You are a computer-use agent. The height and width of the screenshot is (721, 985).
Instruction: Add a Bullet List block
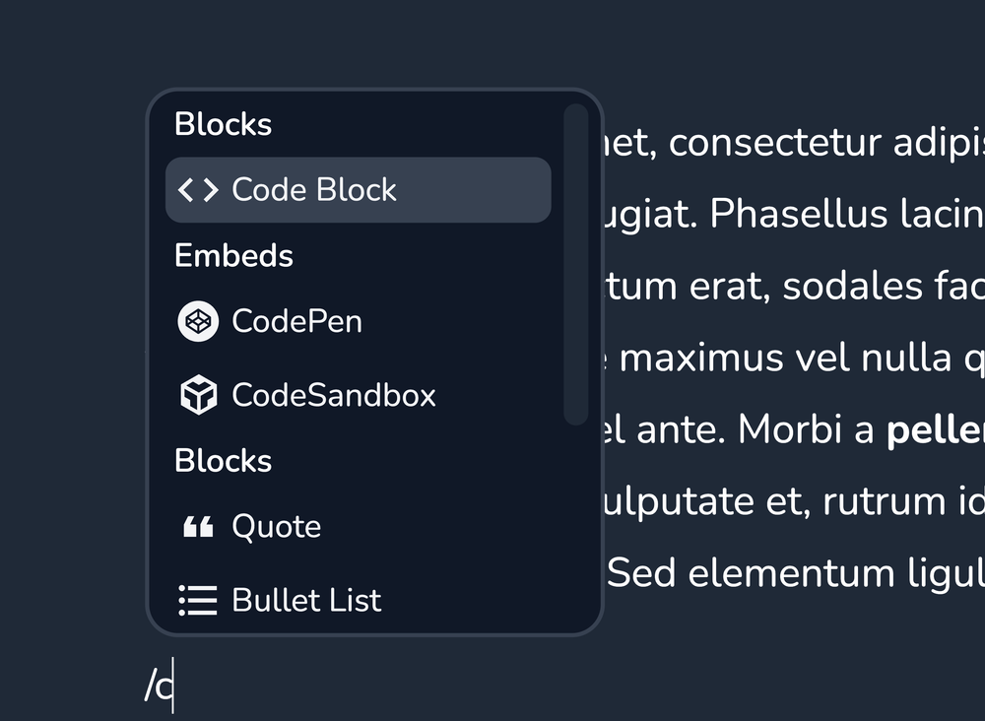[x=359, y=601]
